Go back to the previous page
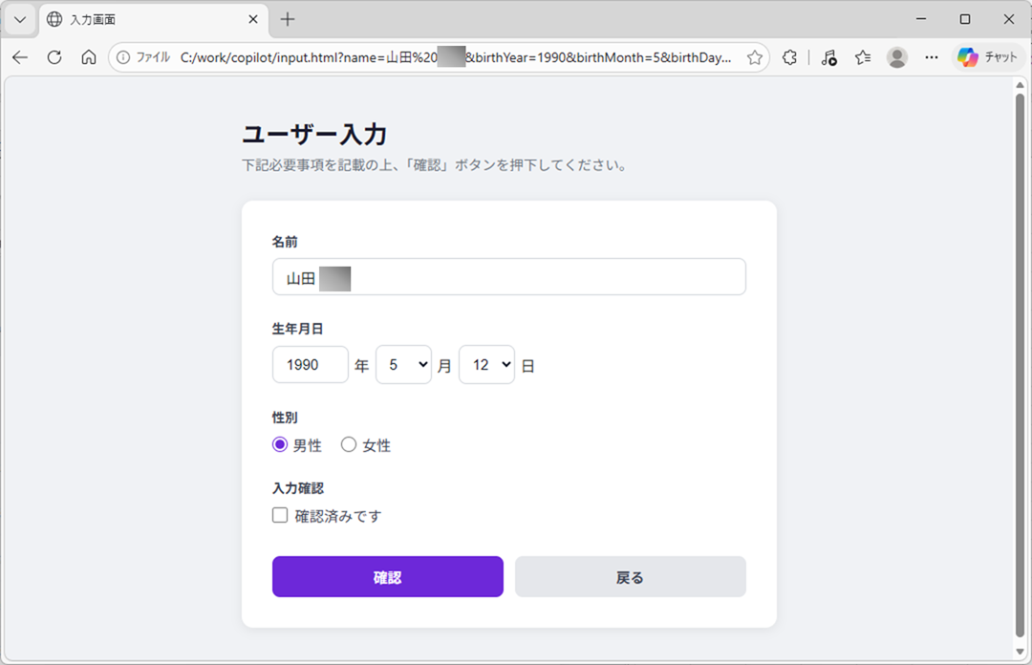 click(20, 57)
